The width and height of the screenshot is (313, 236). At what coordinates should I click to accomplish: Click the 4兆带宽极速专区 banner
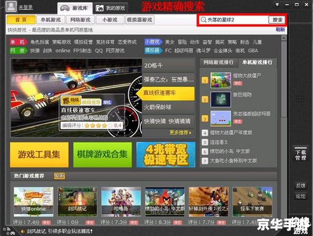[x=166, y=155]
